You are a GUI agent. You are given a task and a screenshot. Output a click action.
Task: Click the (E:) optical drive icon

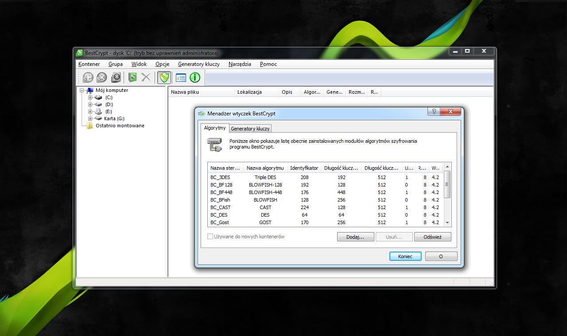tap(98, 111)
